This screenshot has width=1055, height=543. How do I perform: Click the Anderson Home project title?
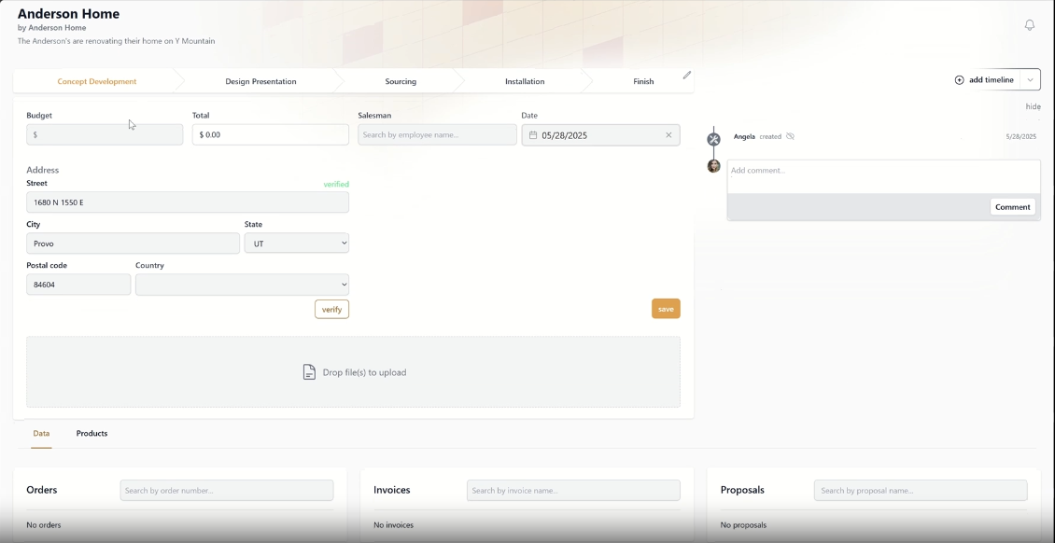tap(69, 13)
